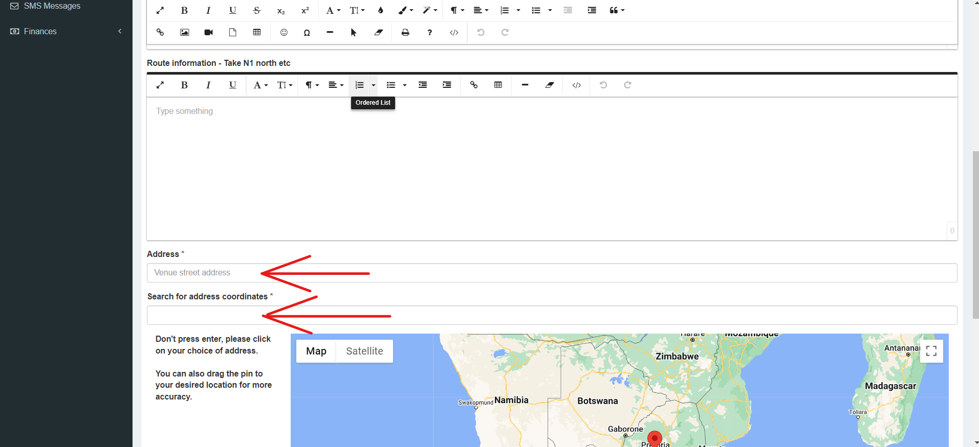Insert horizontal line in Route editor
Screen dimensions: 979x447
[525, 85]
